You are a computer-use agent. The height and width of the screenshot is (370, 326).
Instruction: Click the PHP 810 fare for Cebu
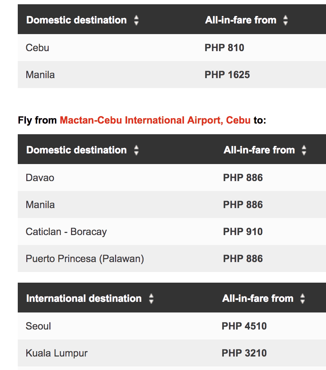224,48
